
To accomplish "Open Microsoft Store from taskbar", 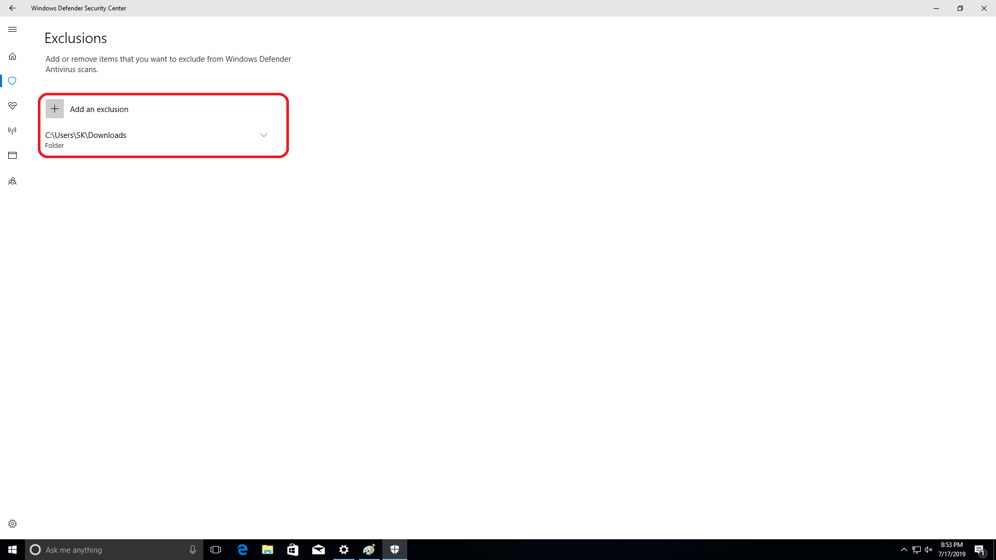I will (x=293, y=550).
